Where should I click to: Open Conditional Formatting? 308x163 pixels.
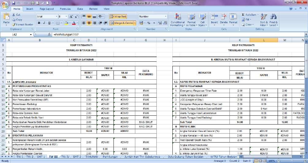click(178, 20)
